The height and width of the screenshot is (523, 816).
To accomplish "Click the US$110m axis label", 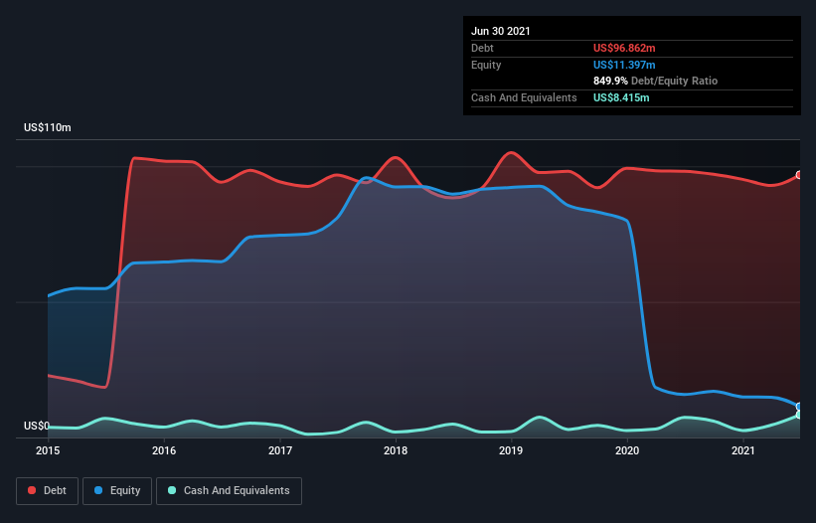I will (48, 127).
